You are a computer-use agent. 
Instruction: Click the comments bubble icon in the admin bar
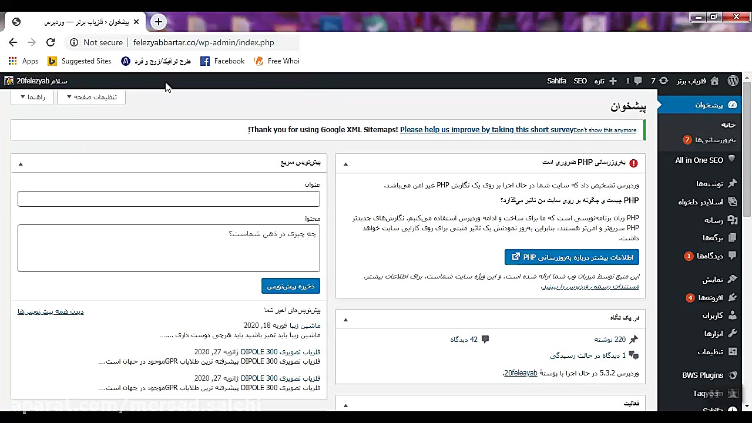tap(638, 80)
